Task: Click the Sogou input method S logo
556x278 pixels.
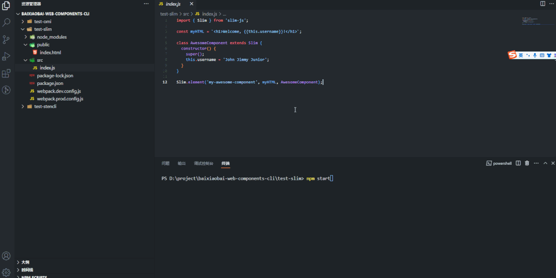Action: [512, 55]
